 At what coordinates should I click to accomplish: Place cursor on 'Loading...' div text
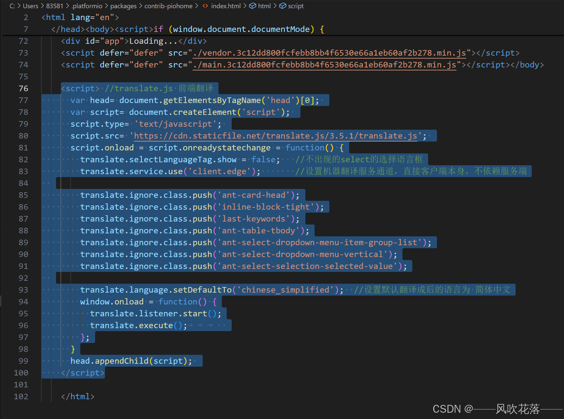point(154,41)
